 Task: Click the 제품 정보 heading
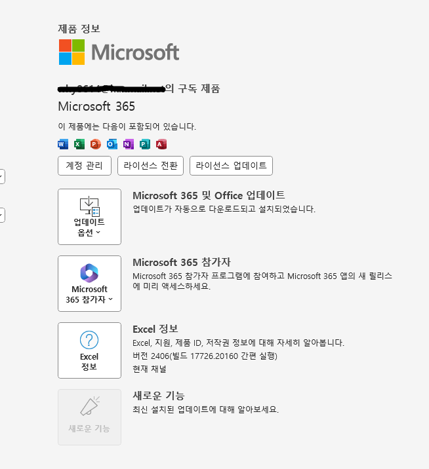point(79,29)
